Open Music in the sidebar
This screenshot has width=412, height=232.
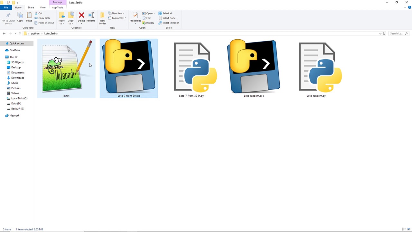click(15, 83)
